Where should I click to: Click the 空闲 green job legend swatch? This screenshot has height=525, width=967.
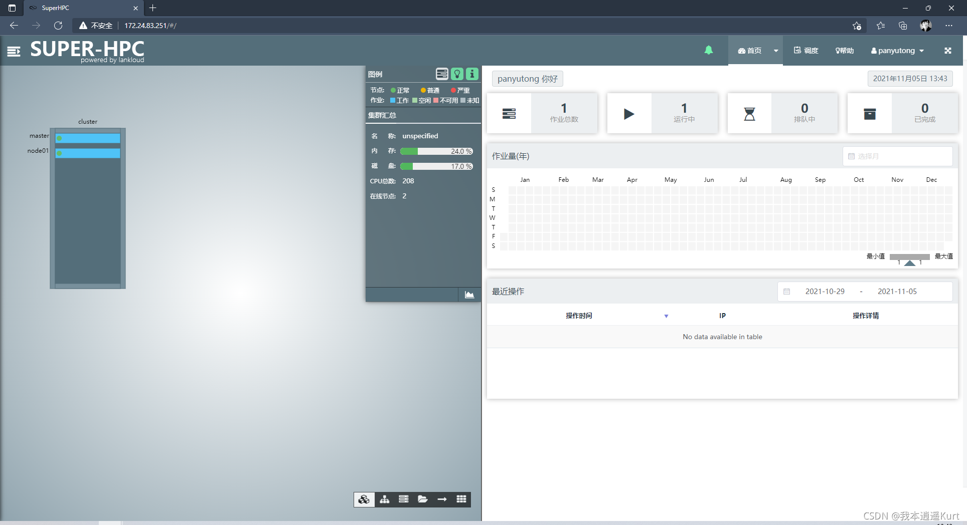[415, 101]
